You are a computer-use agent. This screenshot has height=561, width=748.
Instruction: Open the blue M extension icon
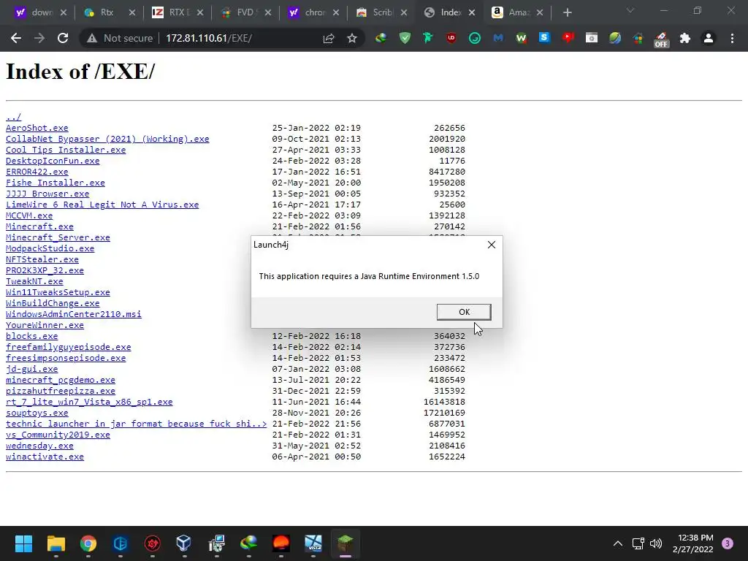pyautogui.click(x=498, y=38)
